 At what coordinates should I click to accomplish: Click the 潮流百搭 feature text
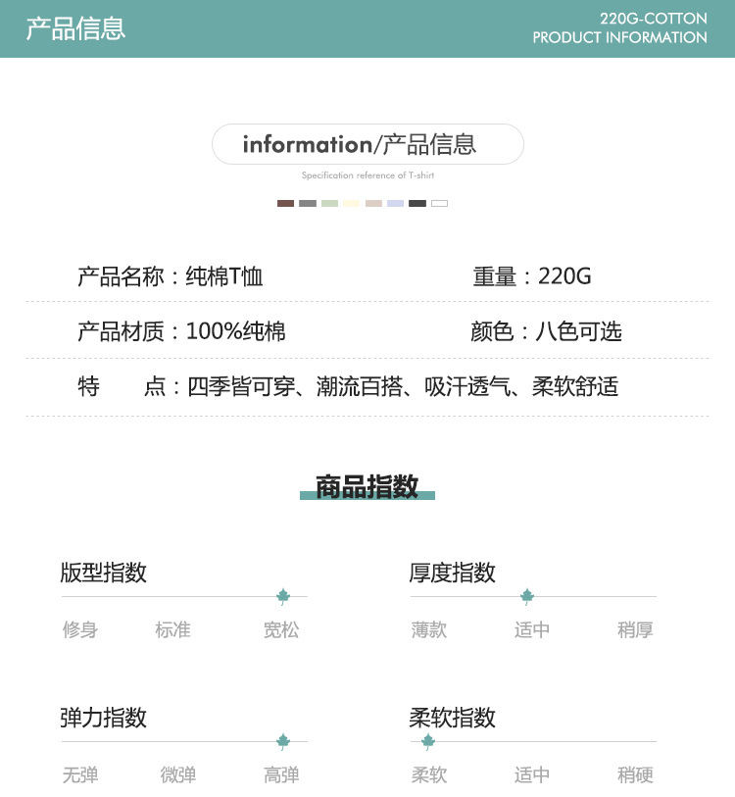[x=360, y=386]
